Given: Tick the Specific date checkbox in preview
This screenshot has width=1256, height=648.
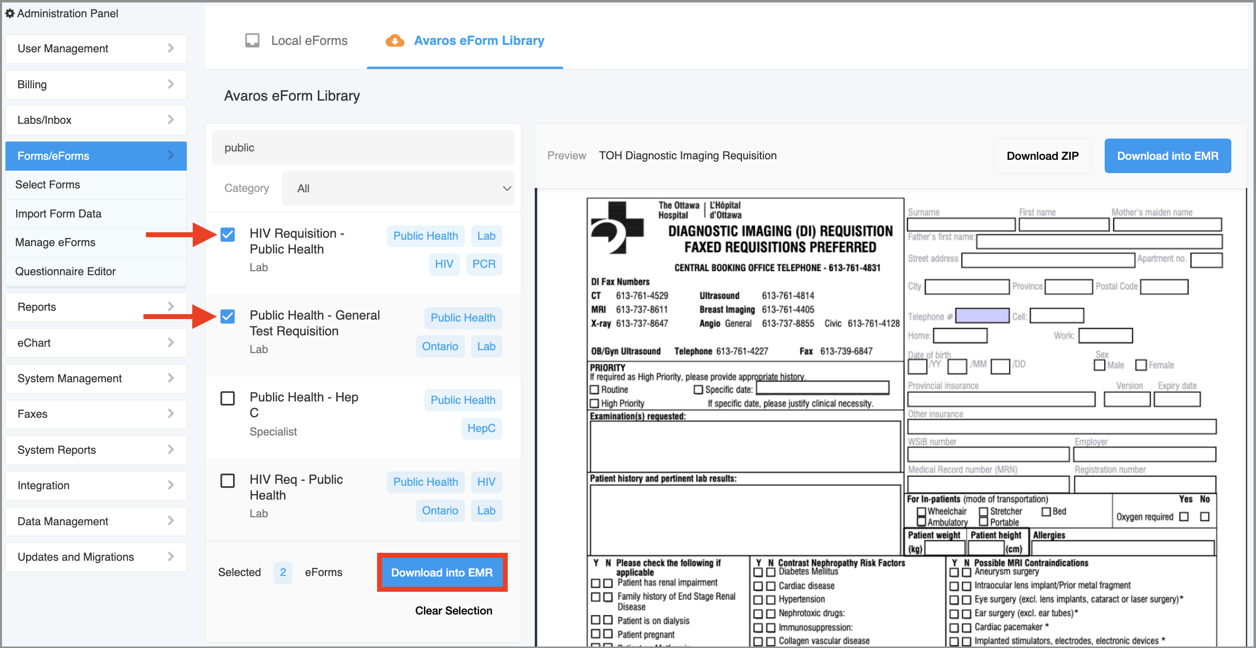Looking at the screenshot, I should [698, 390].
